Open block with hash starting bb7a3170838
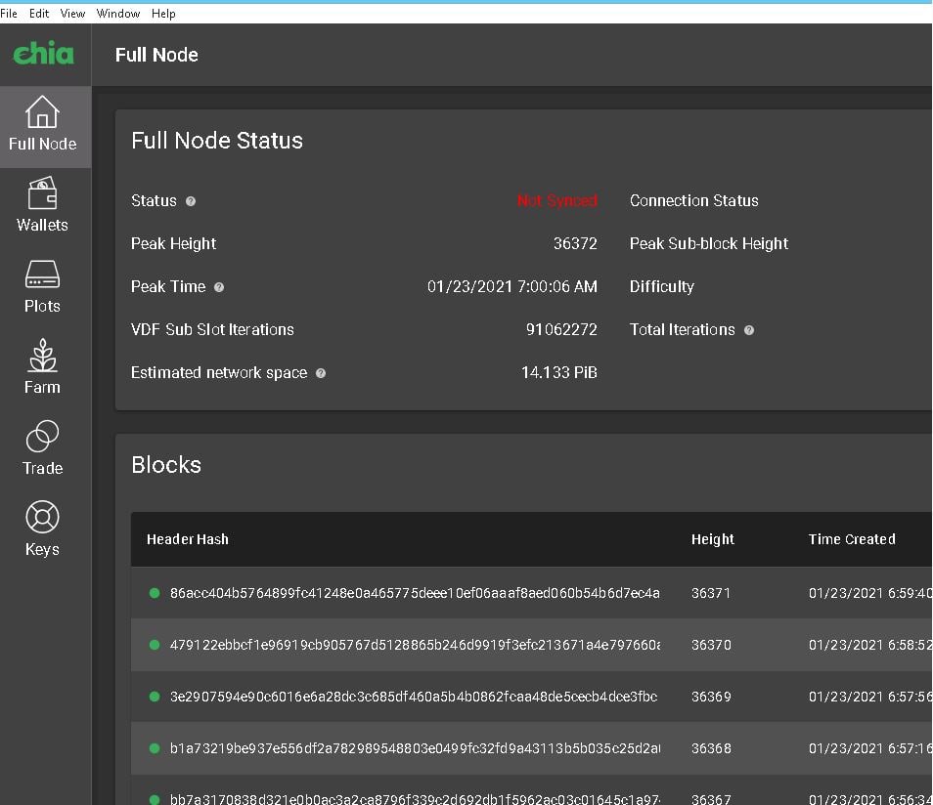Image resolution: width=933 pixels, height=805 pixels. pos(415,798)
